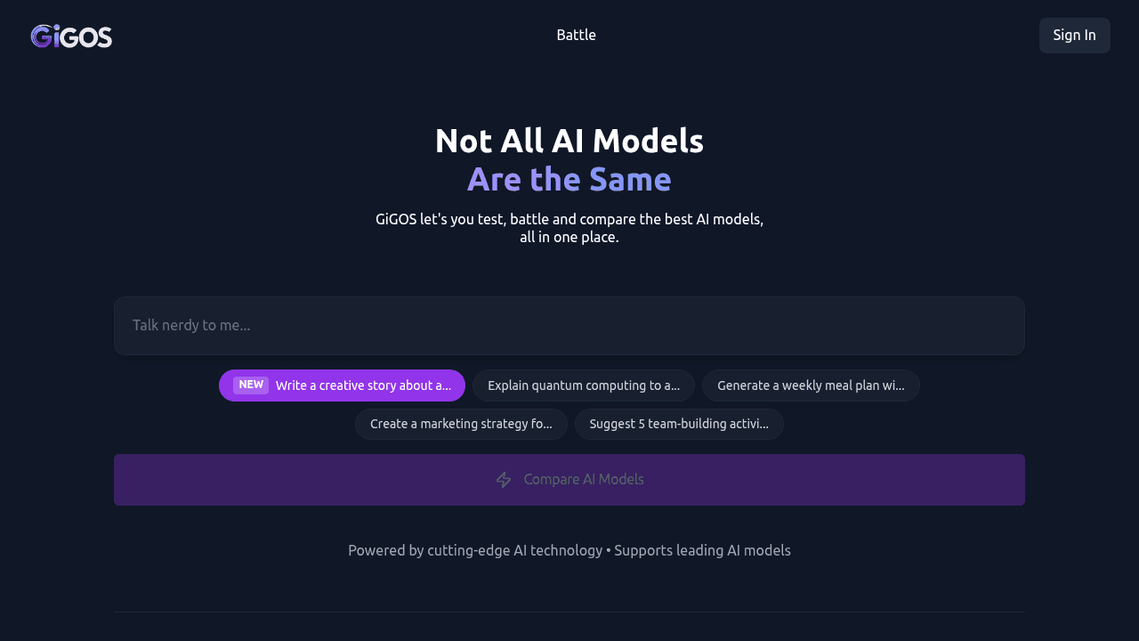Click the "Supports leading AI models" text

(x=702, y=550)
